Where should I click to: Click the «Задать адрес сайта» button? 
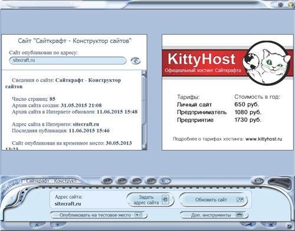[150, 200]
